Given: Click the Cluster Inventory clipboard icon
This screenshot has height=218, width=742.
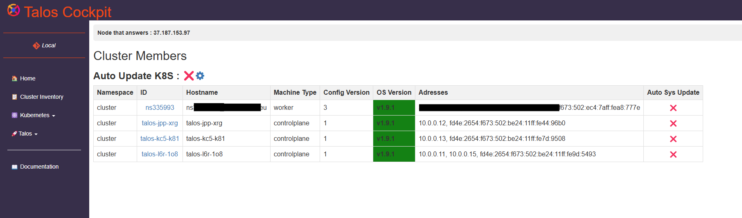Looking at the screenshot, I should [x=15, y=97].
